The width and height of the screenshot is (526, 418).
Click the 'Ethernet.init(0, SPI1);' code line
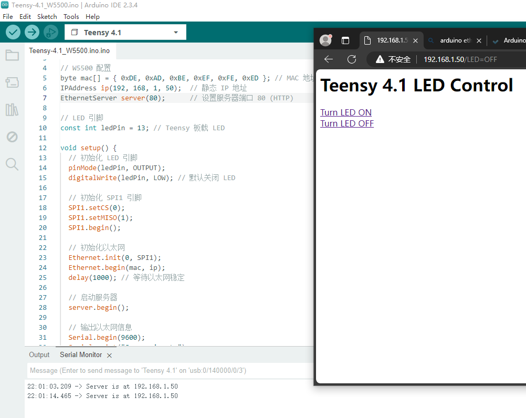(115, 258)
